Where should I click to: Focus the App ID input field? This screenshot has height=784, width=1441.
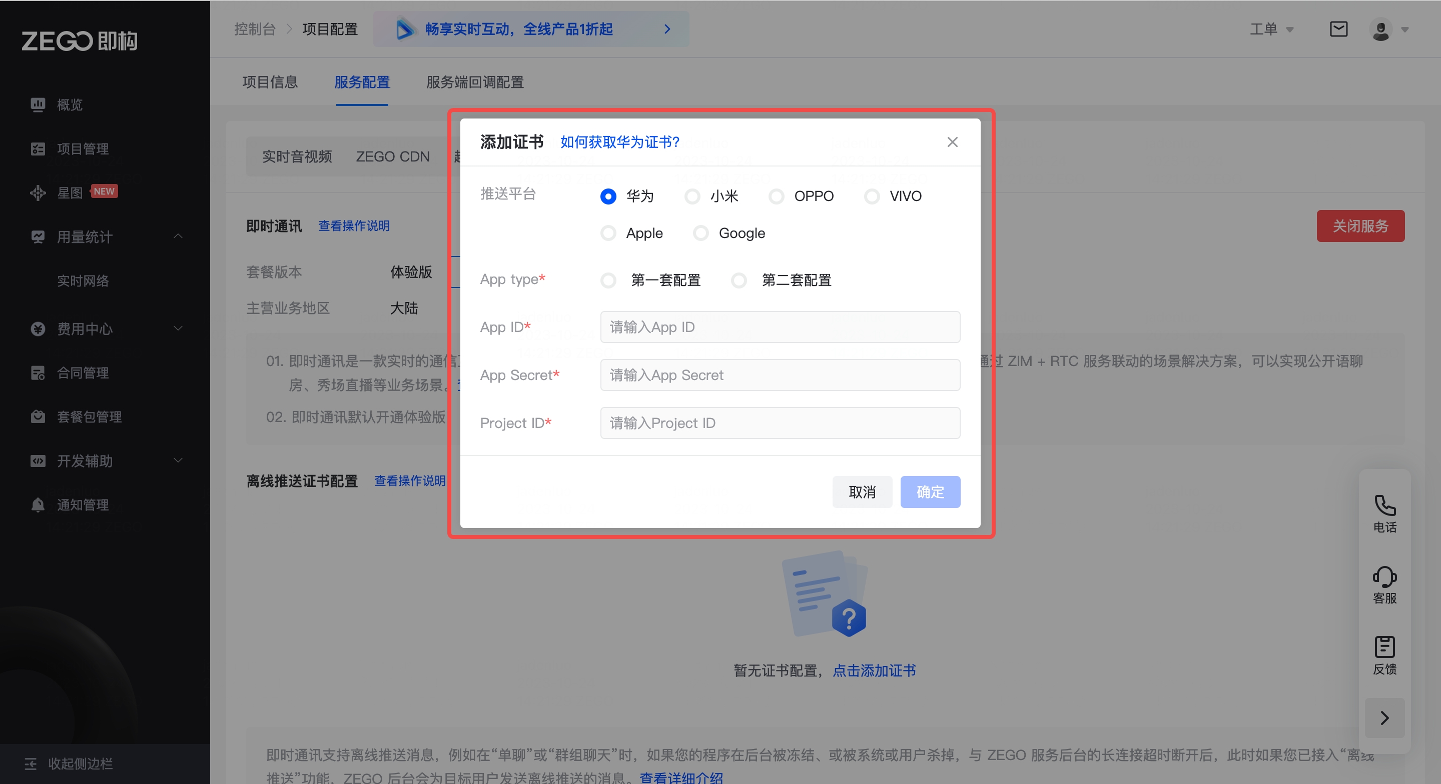click(x=780, y=327)
